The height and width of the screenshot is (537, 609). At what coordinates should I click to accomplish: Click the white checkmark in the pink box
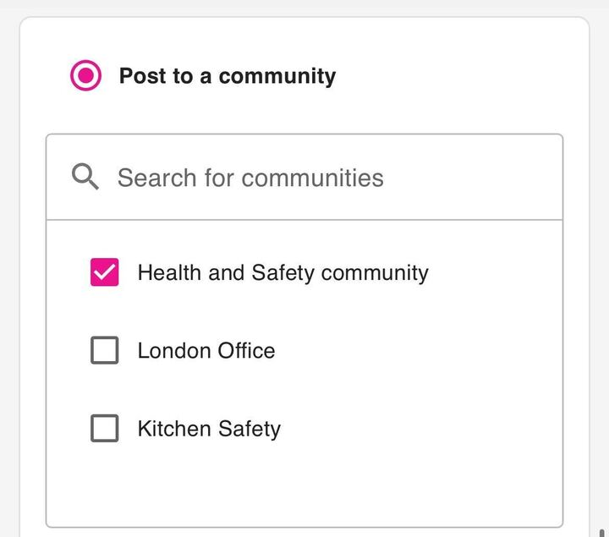click(x=105, y=272)
